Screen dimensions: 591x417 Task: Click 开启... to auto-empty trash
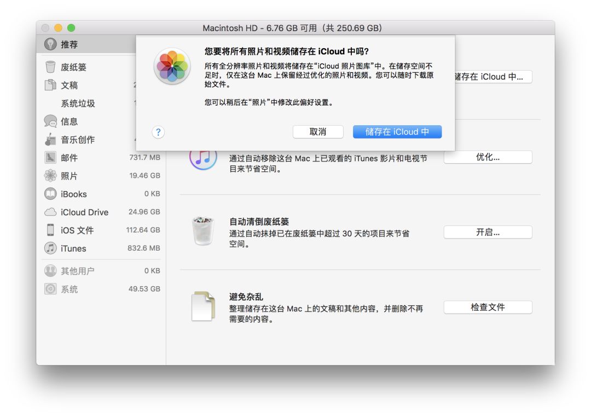pos(488,232)
